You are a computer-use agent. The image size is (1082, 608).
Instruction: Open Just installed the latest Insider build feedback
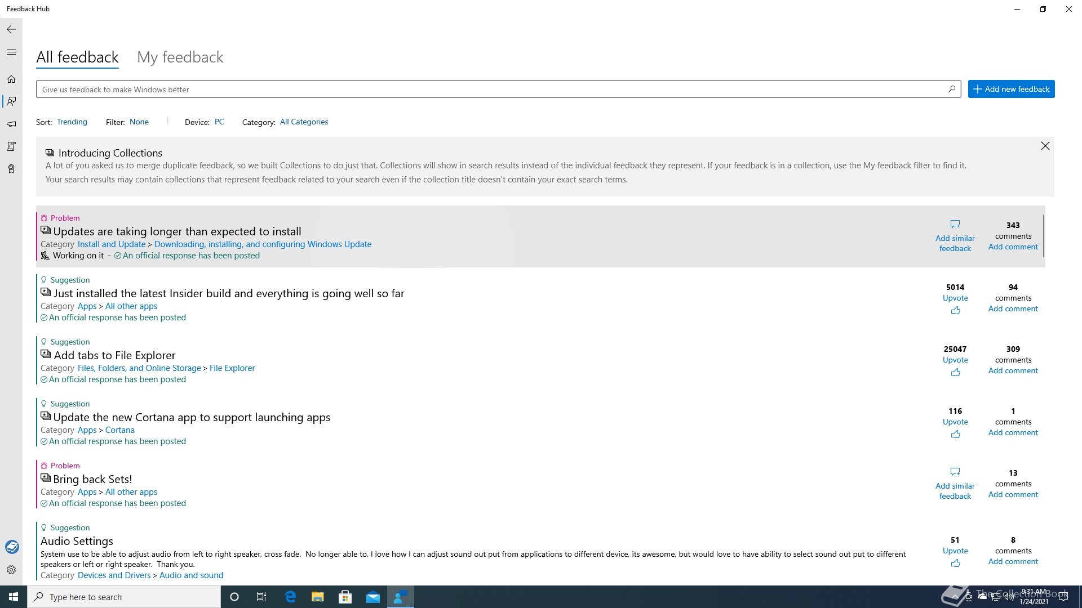tap(229, 293)
